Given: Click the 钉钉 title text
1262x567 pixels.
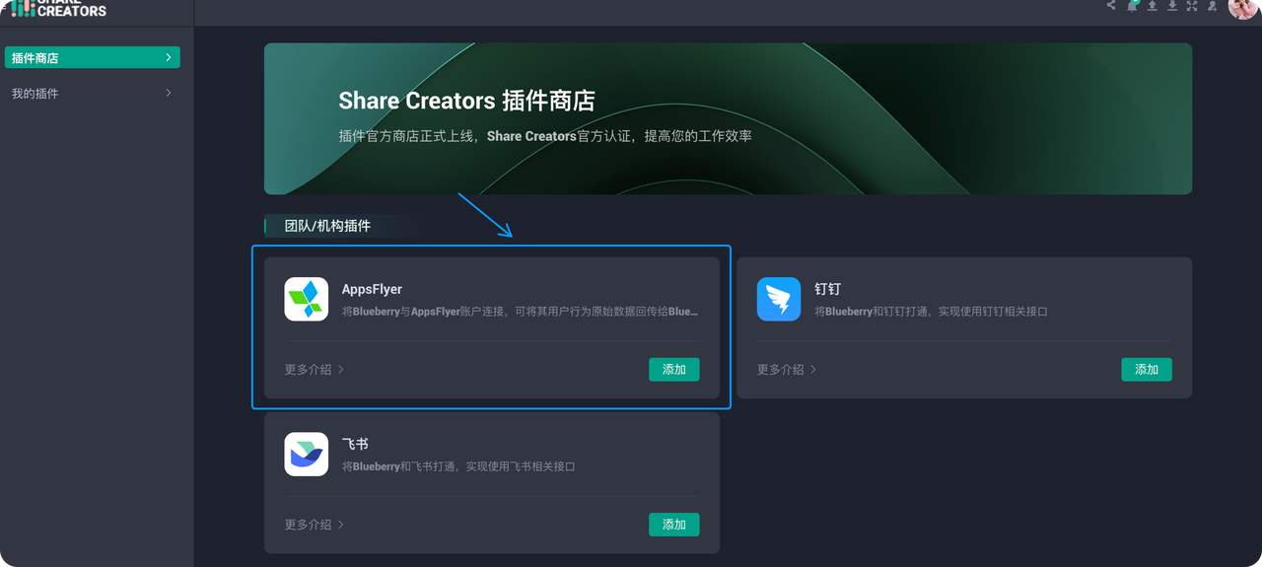Looking at the screenshot, I should [827, 289].
